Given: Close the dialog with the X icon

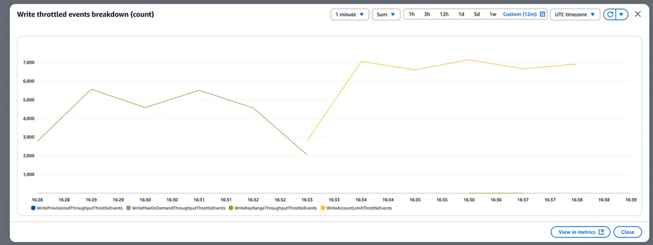Looking at the screenshot, I should tap(638, 14).
